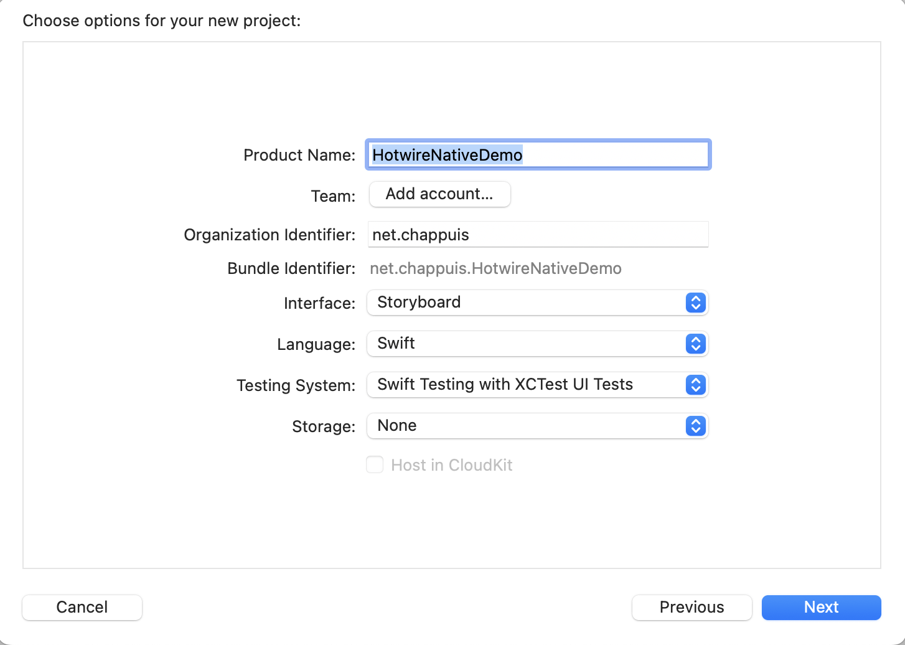Click the Testing System blue chevron icon

695,385
